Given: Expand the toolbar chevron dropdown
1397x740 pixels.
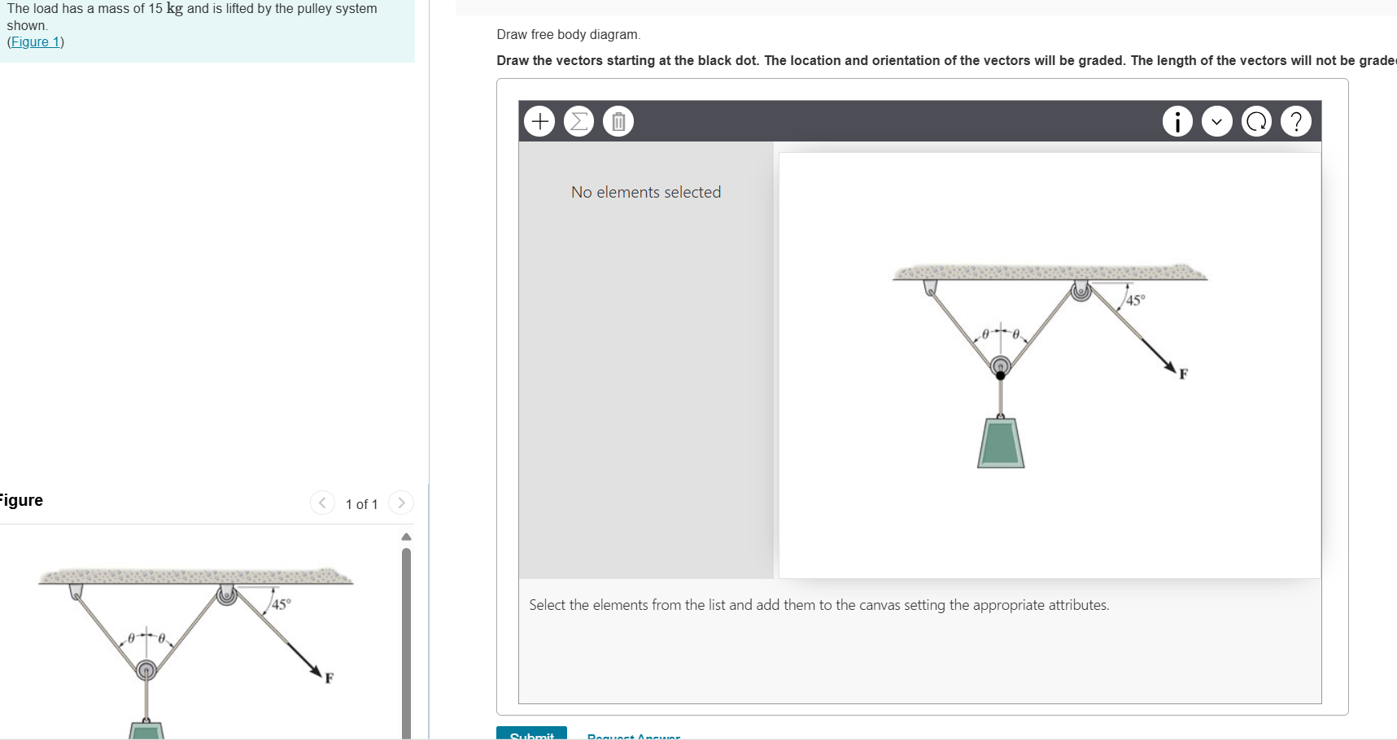Looking at the screenshot, I should [x=1216, y=120].
